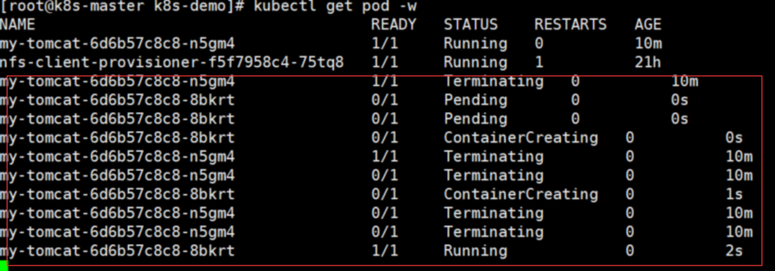The image size is (775, 271).
Task: Select the RESTARTS column header
Action: pyautogui.click(x=571, y=25)
